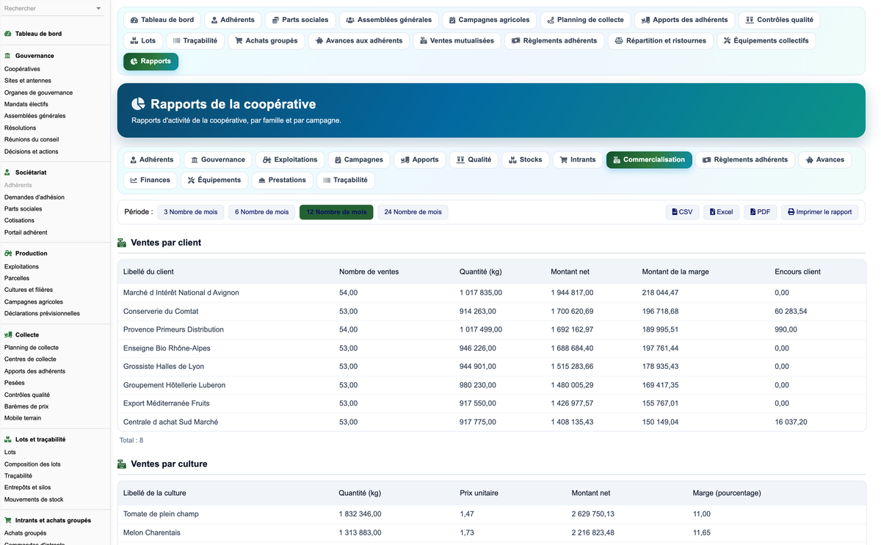Image resolution: width=881 pixels, height=545 pixels.
Task: Set period to 6 Nombre de mois
Action: point(262,212)
